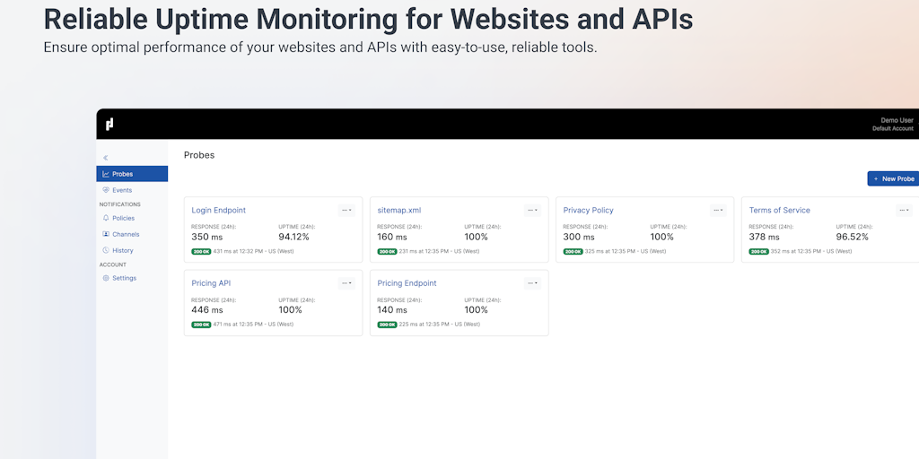Open the Privacy Policy card options dropdown
919x459 pixels.
[x=718, y=210]
